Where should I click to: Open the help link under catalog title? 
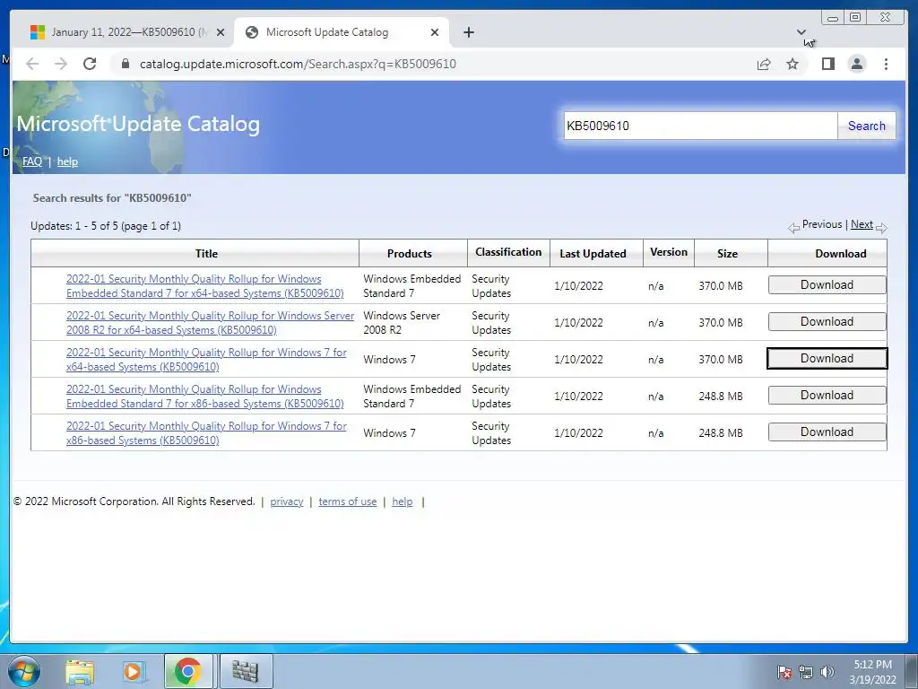coord(67,161)
